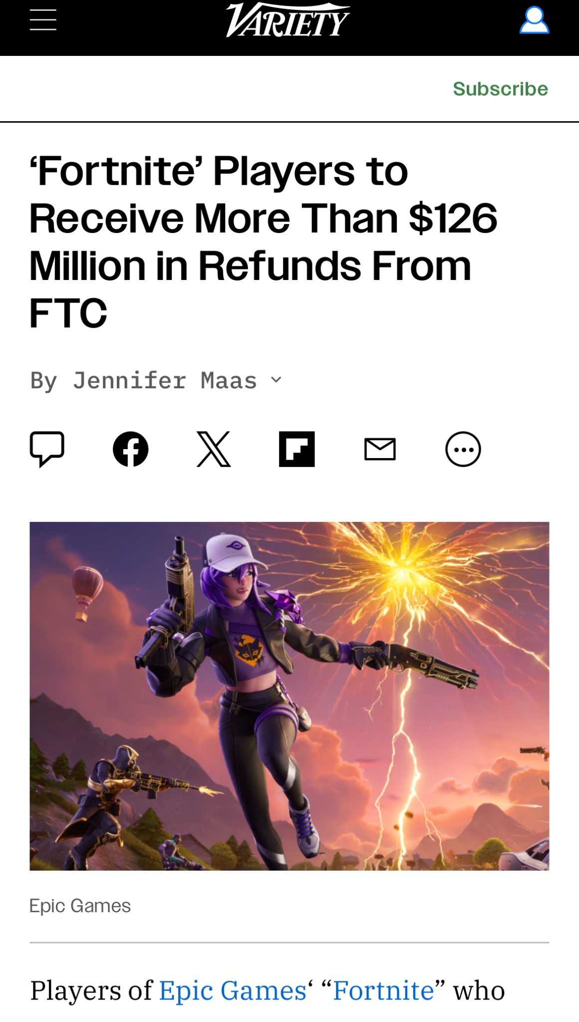Show more sharing options ellipsis icon
579x1022 pixels.
463,449
